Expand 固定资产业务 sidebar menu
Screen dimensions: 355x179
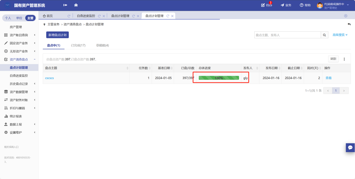(x=19, y=43)
